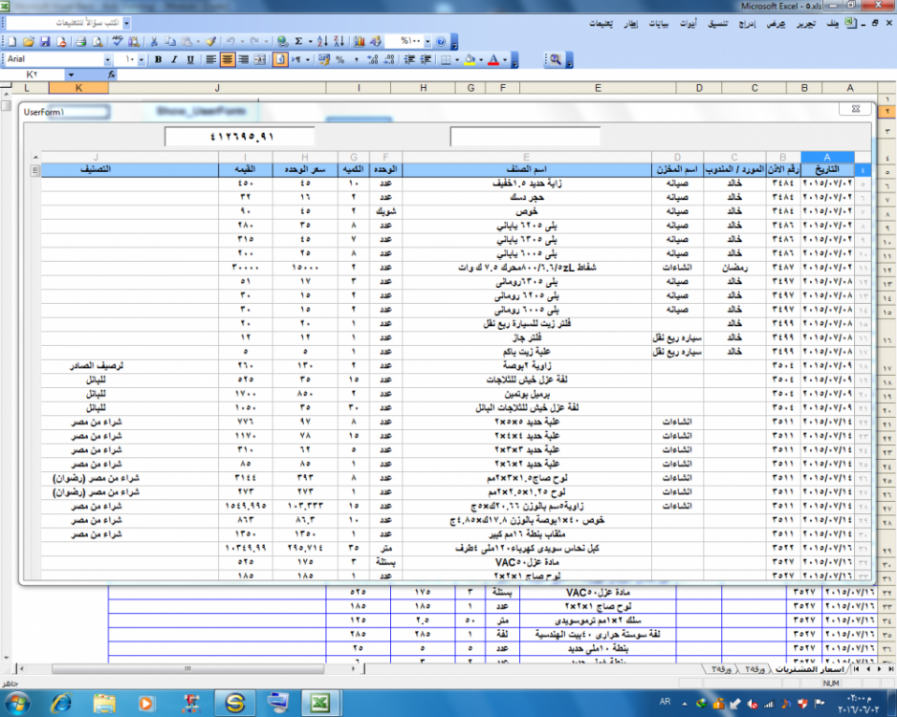Apply the yellow fill color

coord(470,59)
